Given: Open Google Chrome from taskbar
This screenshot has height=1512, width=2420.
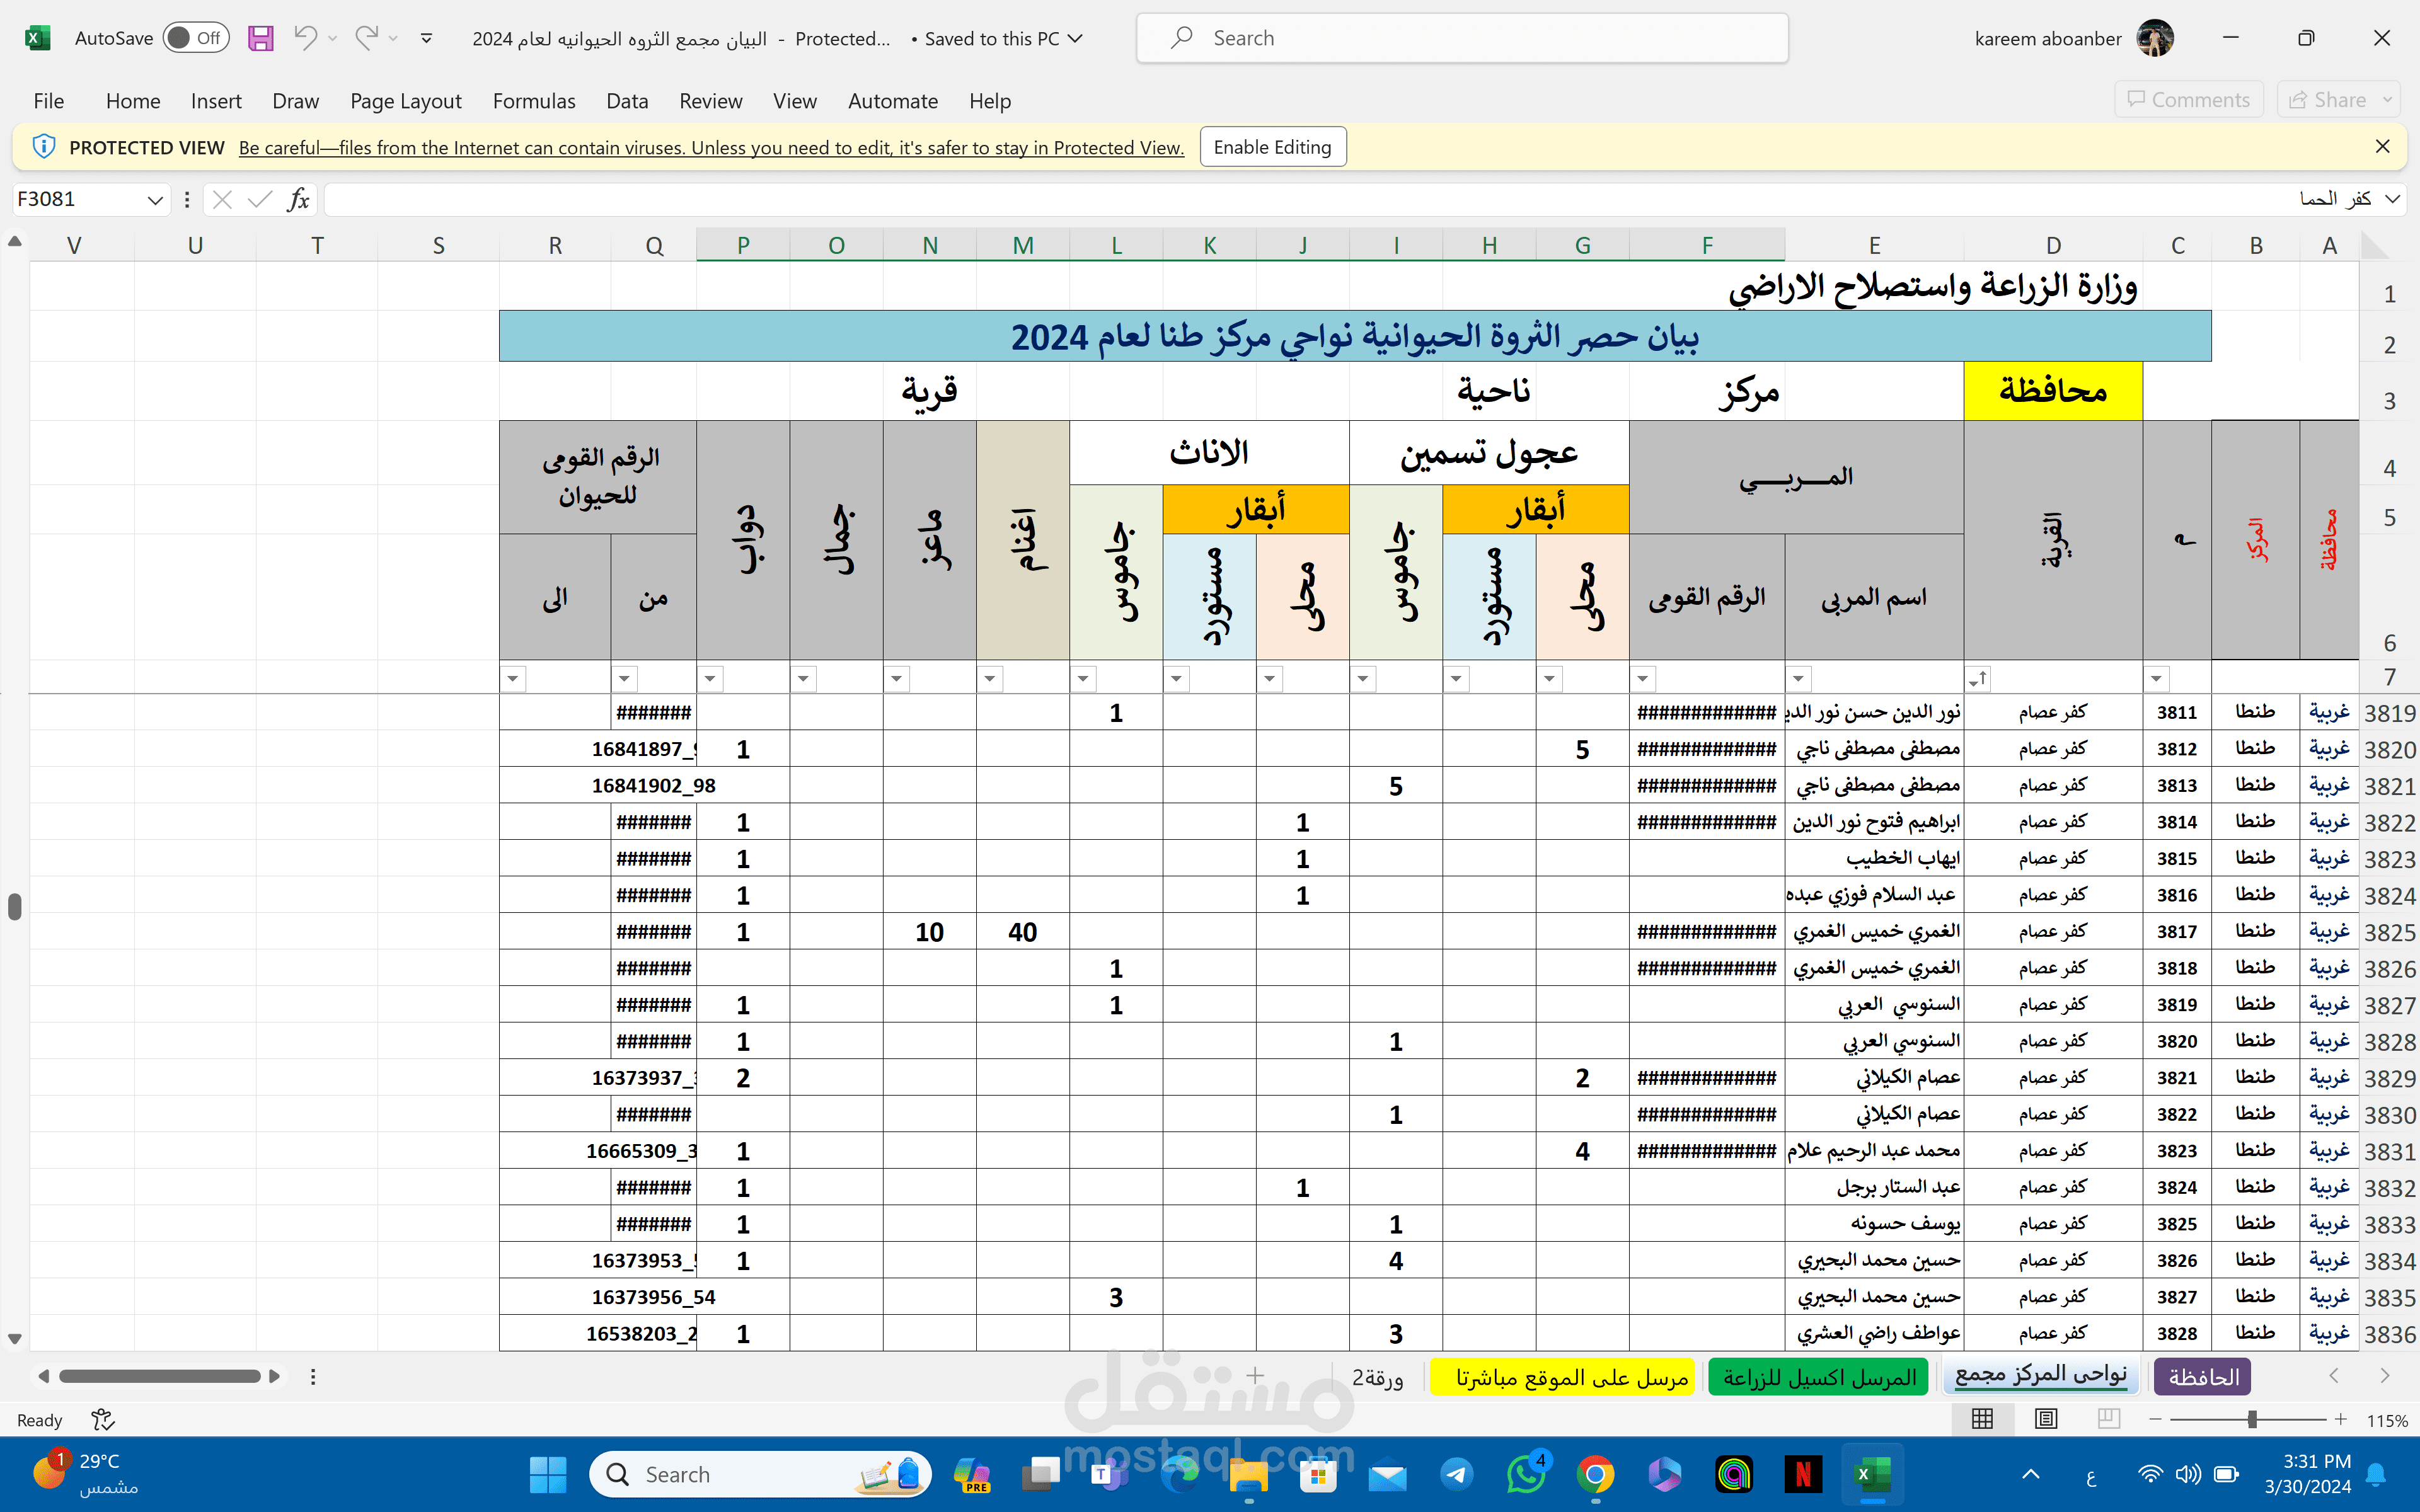Looking at the screenshot, I should pos(1596,1474).
